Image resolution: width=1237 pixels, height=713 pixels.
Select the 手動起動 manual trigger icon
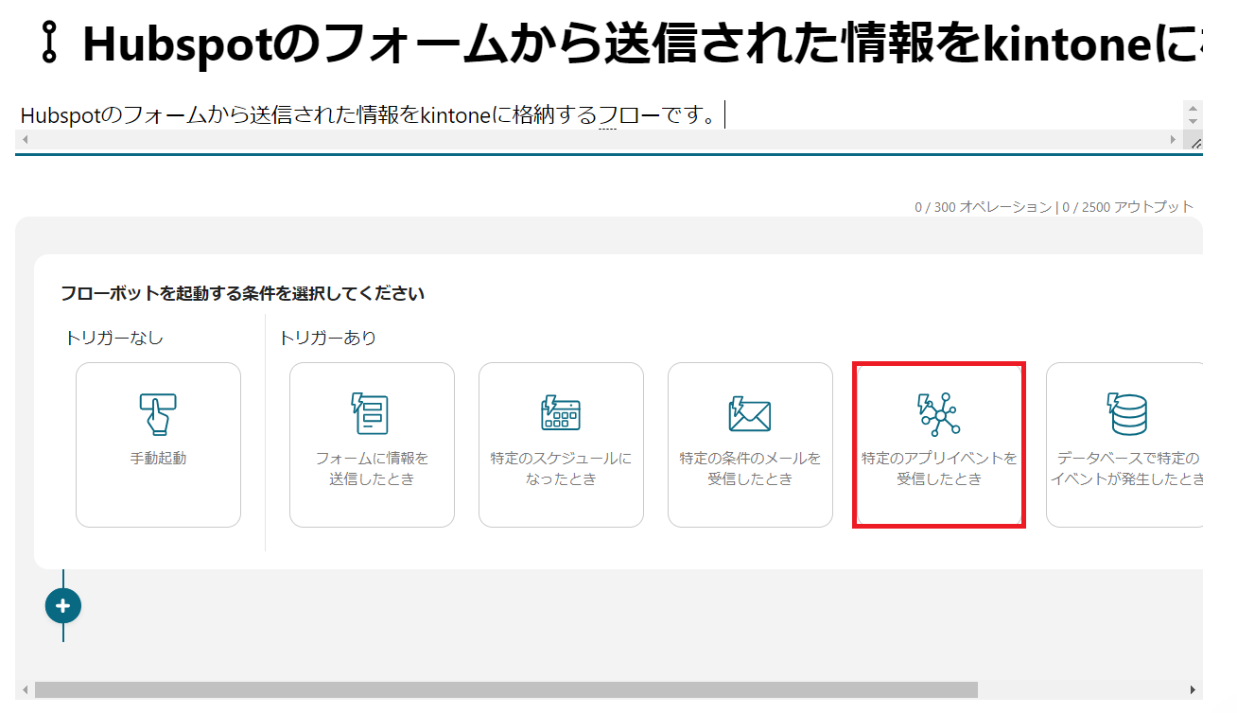(158, 413)
